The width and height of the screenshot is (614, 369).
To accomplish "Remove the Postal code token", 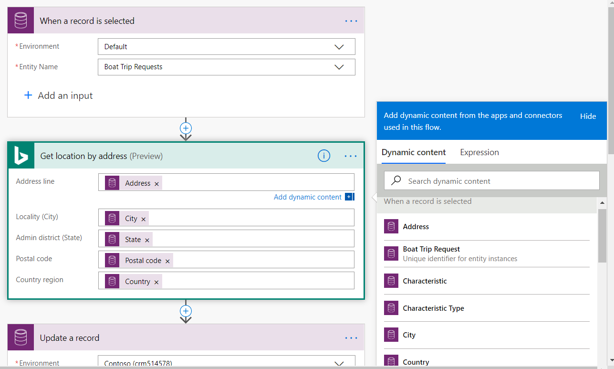I will coord(167,261).
